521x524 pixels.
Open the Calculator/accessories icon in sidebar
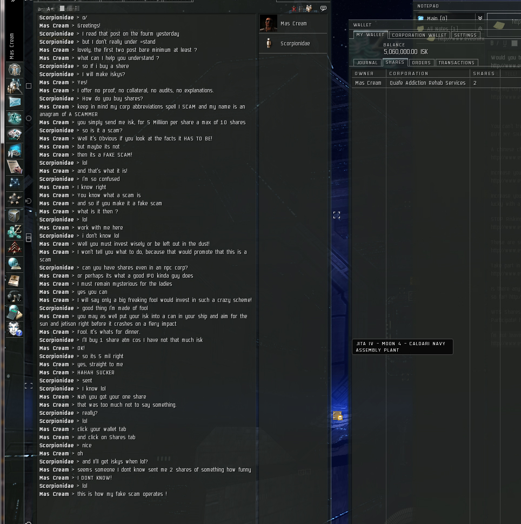click(15, 313)
